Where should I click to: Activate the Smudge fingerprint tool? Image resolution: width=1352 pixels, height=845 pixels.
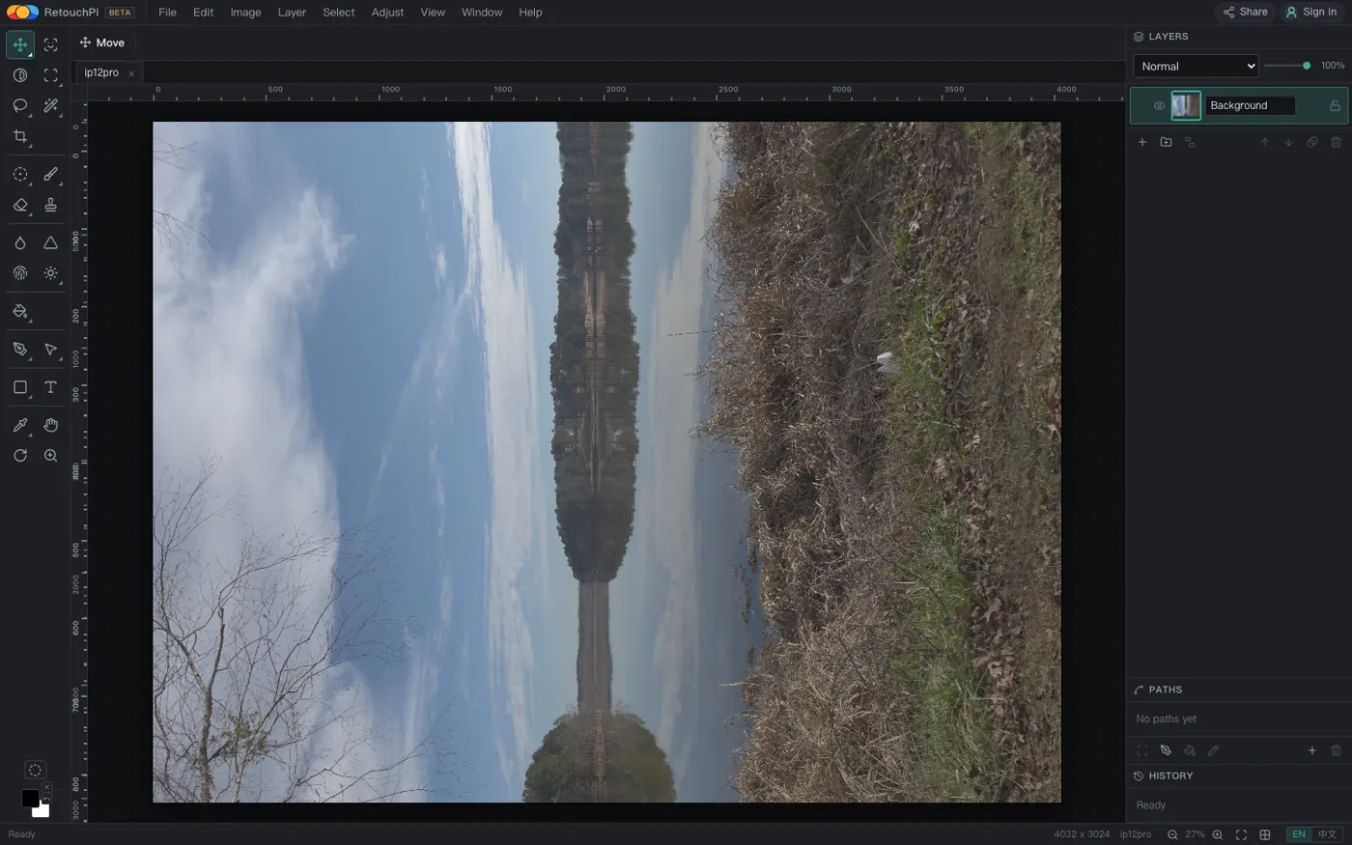(x=20, y=273)
